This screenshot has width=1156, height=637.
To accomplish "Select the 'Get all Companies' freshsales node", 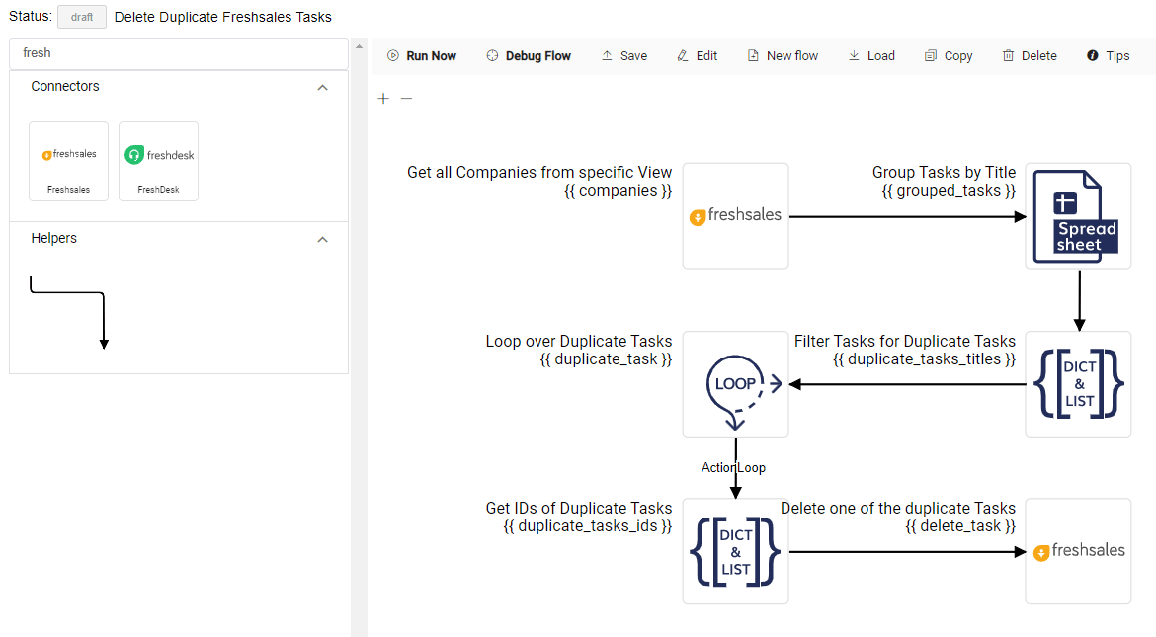I will click(x=736, y=216).
